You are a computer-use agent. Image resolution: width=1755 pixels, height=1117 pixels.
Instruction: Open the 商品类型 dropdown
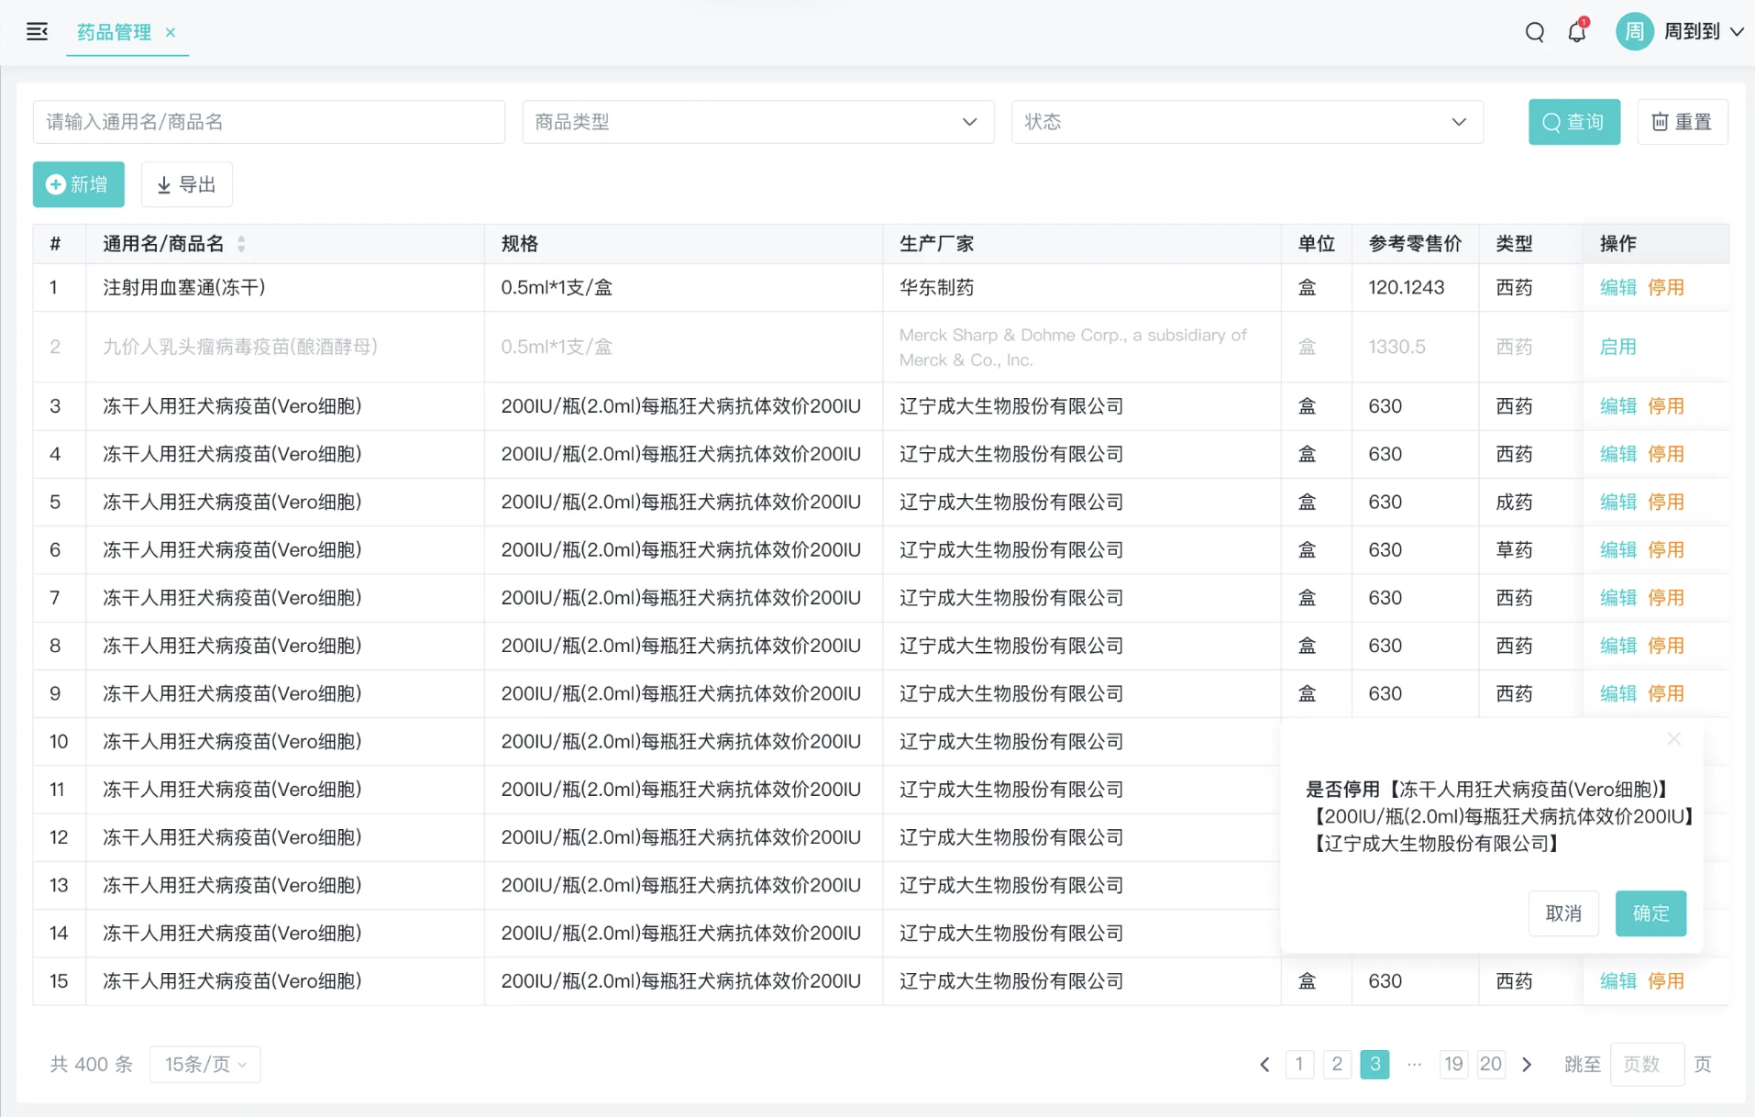click(x=757, y=122)
